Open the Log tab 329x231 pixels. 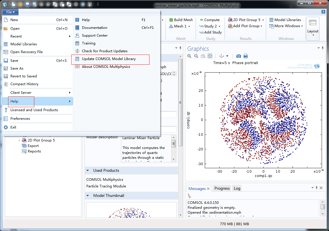click(237, 188)
